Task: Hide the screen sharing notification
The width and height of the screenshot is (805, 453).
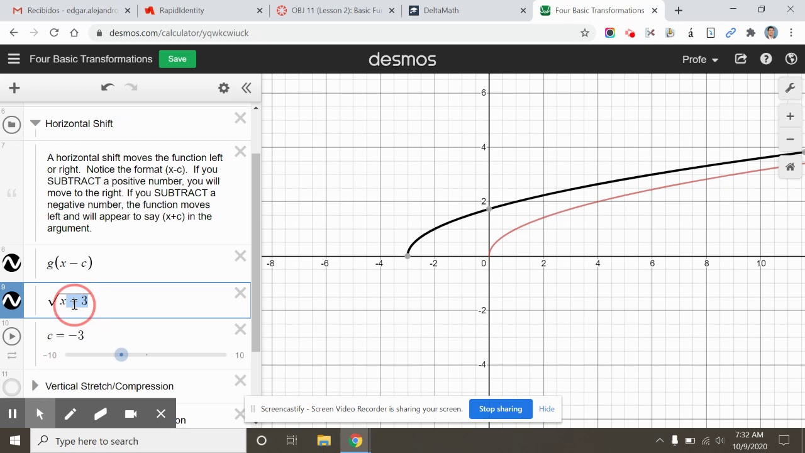Action: [547, 409]
